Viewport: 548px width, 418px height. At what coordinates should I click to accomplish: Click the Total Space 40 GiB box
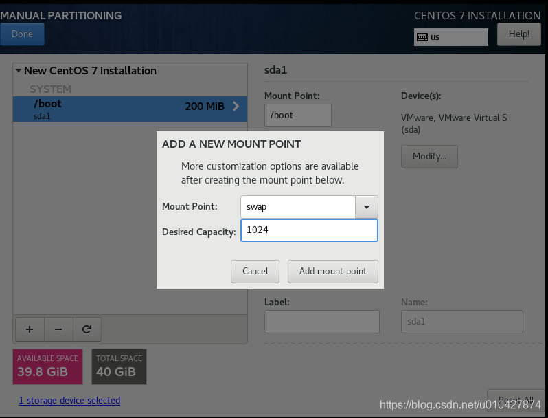[119, 366]
